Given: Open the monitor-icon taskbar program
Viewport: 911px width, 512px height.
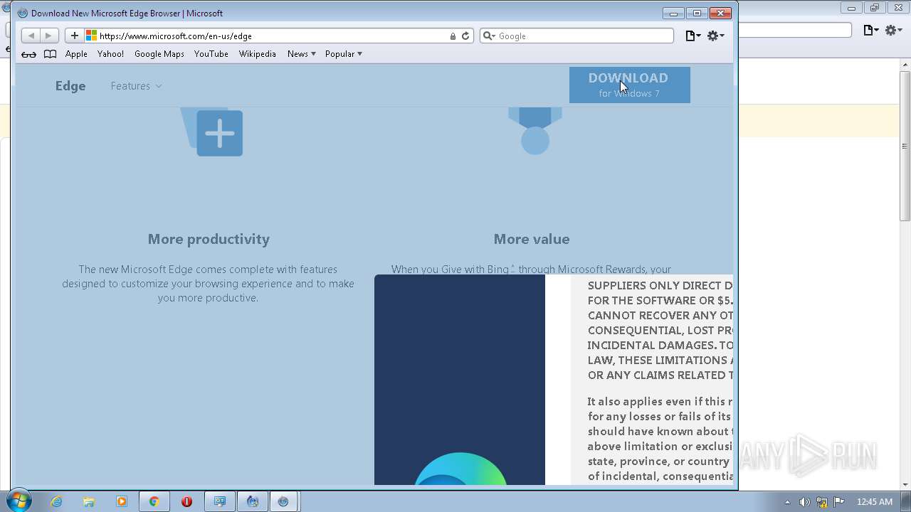Looking at the screenshot, I should (x=220, y=501).
